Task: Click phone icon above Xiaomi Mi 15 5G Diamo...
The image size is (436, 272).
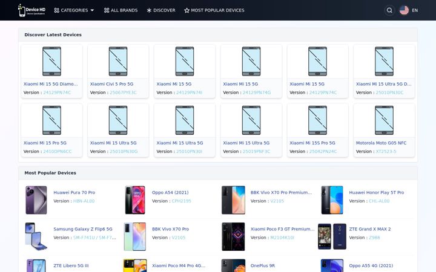Action: [x=51, y=61]
